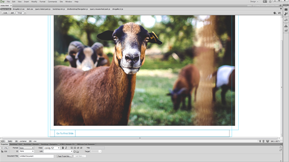Click the browse folder icon beside Link
Screen dimensions: 289x162
(78, 151)
